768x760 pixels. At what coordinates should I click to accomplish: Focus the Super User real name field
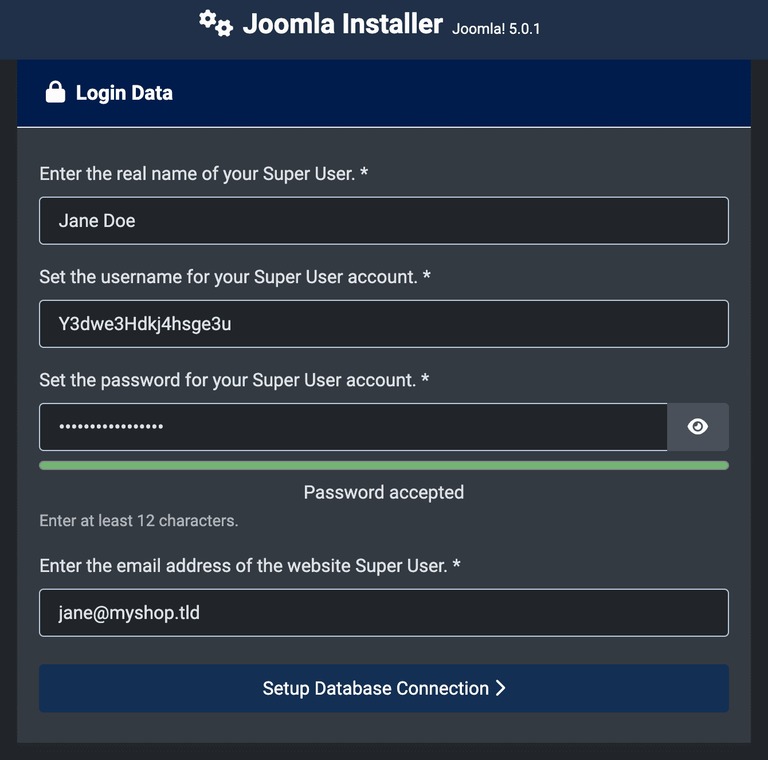(x=384, y=221)
